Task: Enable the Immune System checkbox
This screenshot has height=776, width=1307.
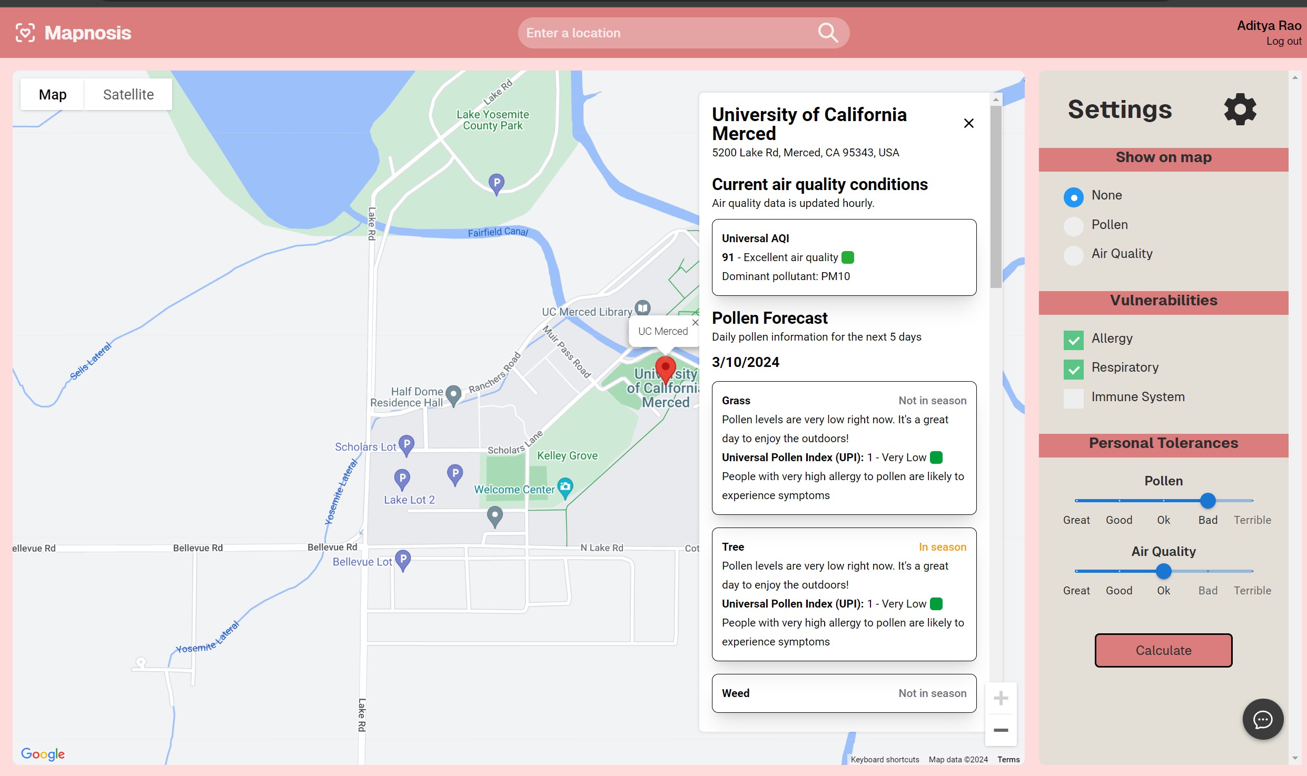Action: click(x=1073, y=399)
